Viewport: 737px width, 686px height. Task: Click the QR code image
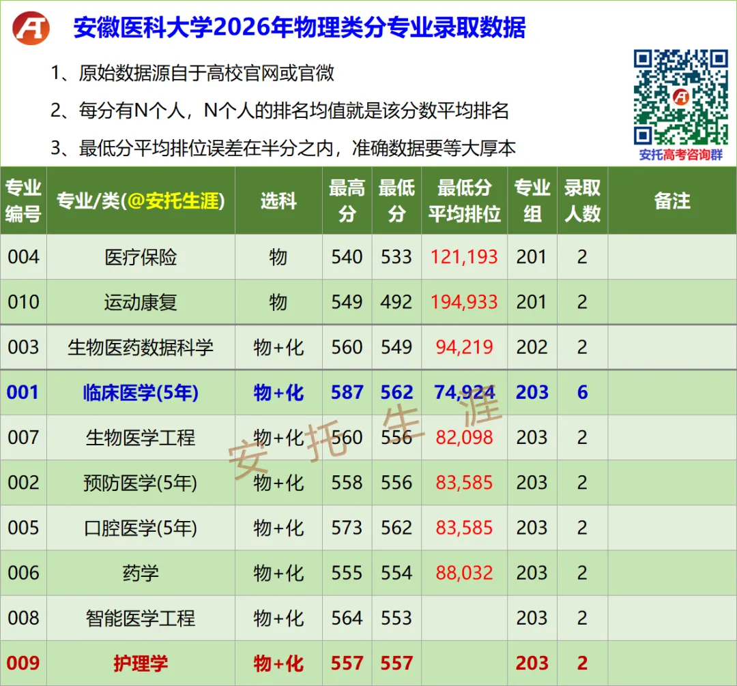click(x=680, y=98)
